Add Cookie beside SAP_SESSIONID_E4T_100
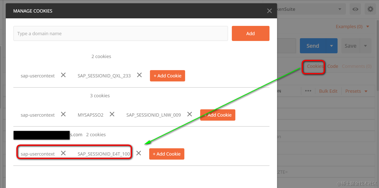The width and height of the screenshot is (379, 188). 167,154
